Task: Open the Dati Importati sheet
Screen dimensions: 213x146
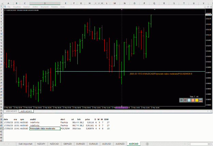Action: pyautogui.click(x=26, y=144)
